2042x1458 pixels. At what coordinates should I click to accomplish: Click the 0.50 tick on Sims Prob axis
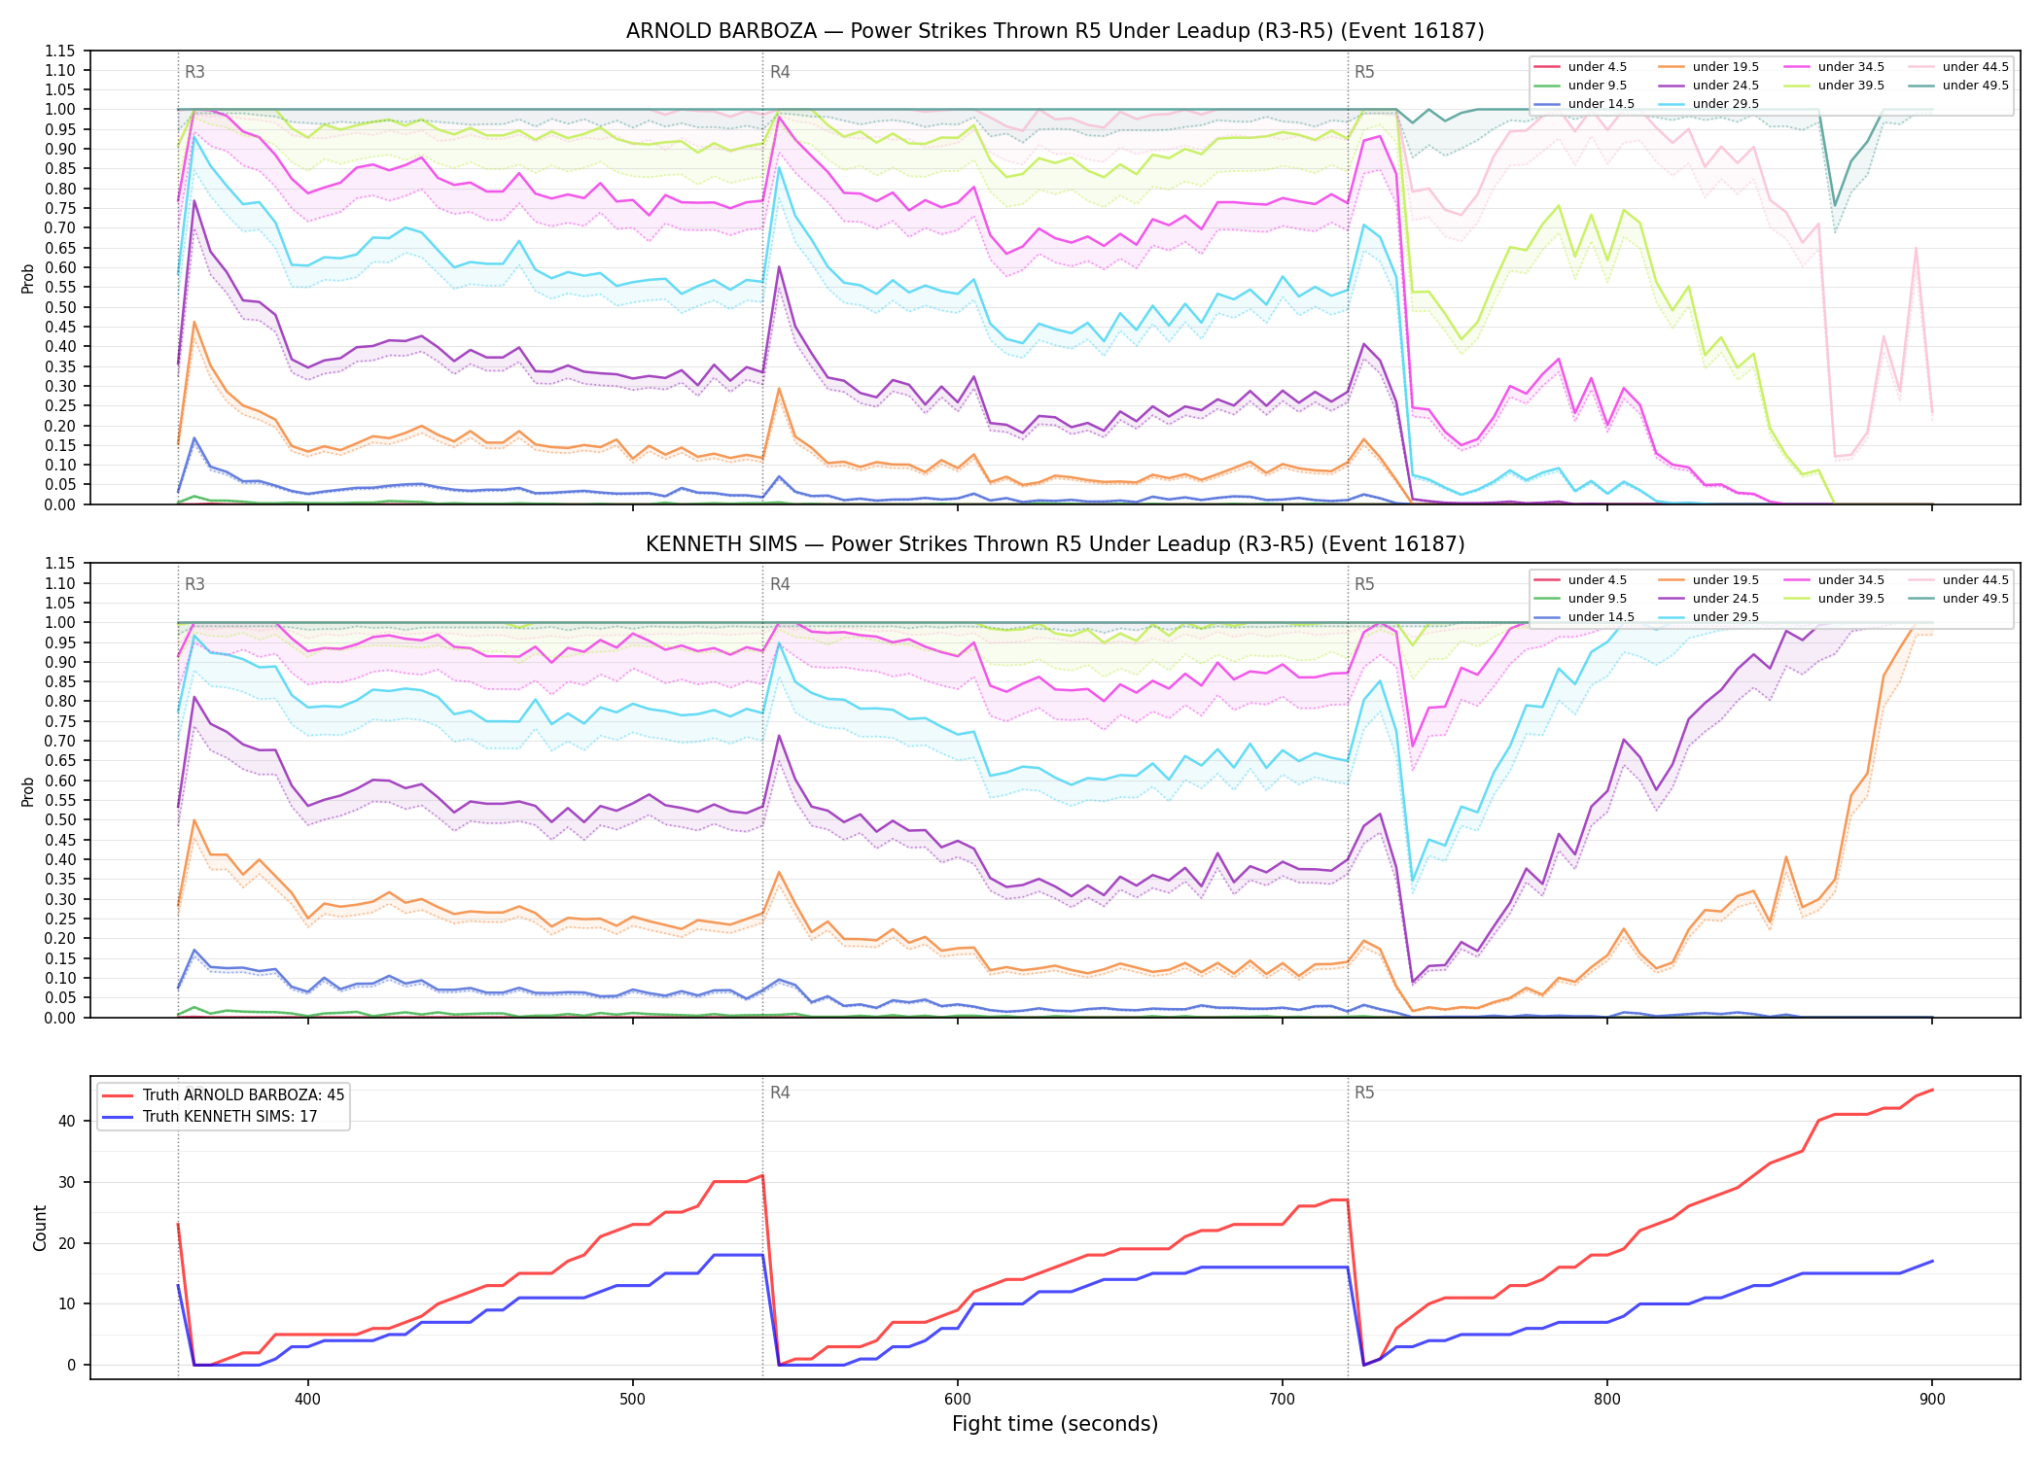click(x=60, y=820)
